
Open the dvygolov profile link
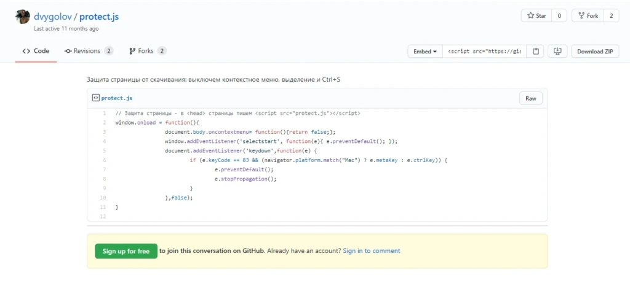[x=53, y=17]
